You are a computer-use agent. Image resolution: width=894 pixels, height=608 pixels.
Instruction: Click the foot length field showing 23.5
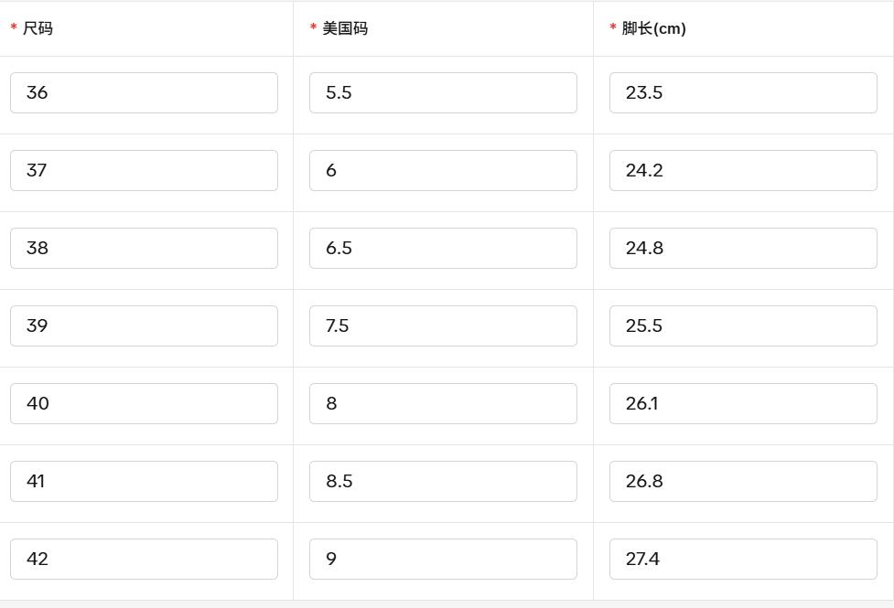coord(743,92)
